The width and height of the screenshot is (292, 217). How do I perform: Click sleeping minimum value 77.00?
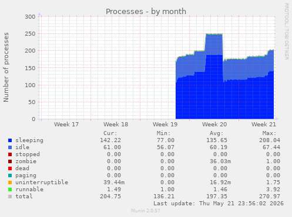pyautogui.click(x=166, y=140)
